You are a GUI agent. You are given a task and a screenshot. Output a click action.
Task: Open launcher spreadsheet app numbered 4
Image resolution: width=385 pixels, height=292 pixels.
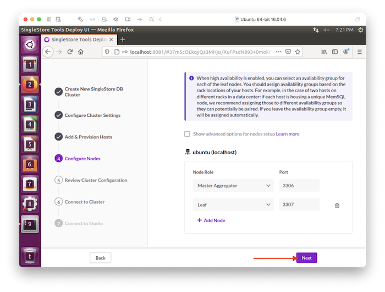pyautogui.click(x=30, y=125)
